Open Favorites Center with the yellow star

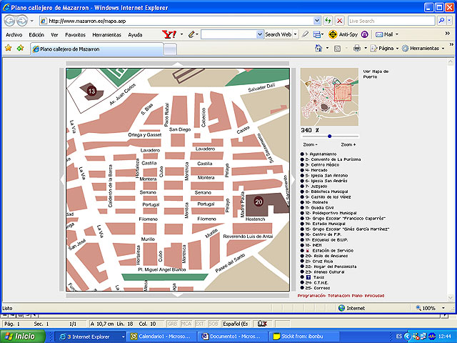tap(8, 49)
